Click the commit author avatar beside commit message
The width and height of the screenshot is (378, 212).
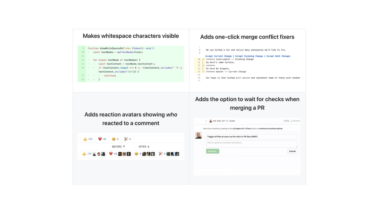(211, 121)
